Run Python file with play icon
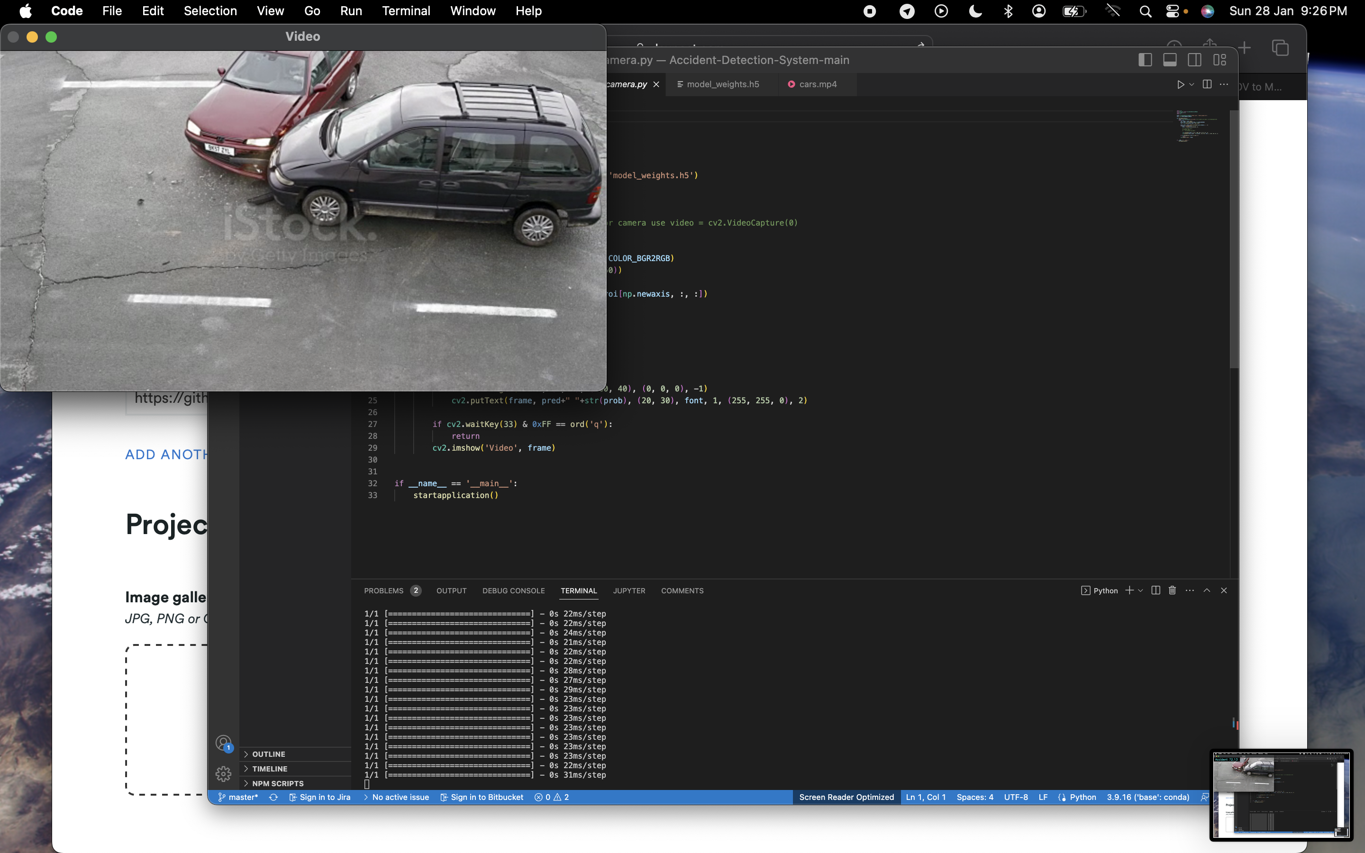 [x=1180, y=84]
